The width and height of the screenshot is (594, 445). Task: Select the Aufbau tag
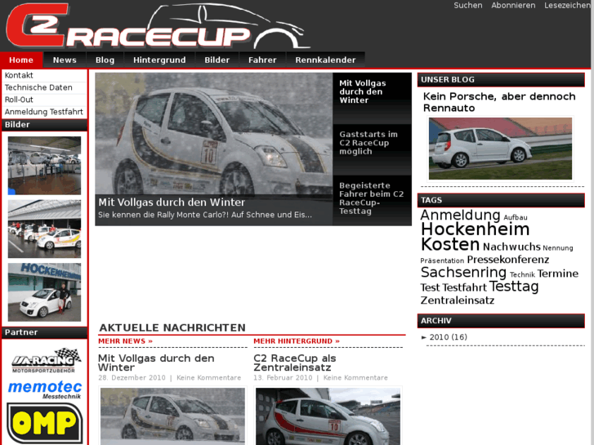click(x=516, y=217)
